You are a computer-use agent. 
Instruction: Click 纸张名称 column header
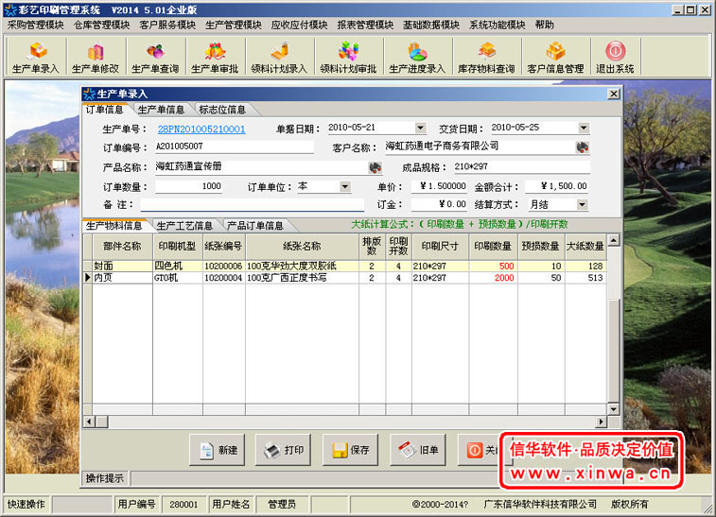(x=302, y=247)
